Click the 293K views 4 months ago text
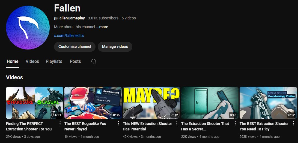 260,136
